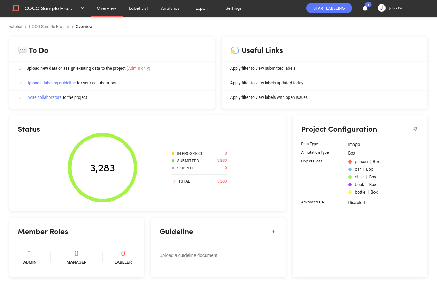This screenshot has width=437, height=289.
Task: Toggle the labeling guideline checkmark
Action: click(21, 83)
